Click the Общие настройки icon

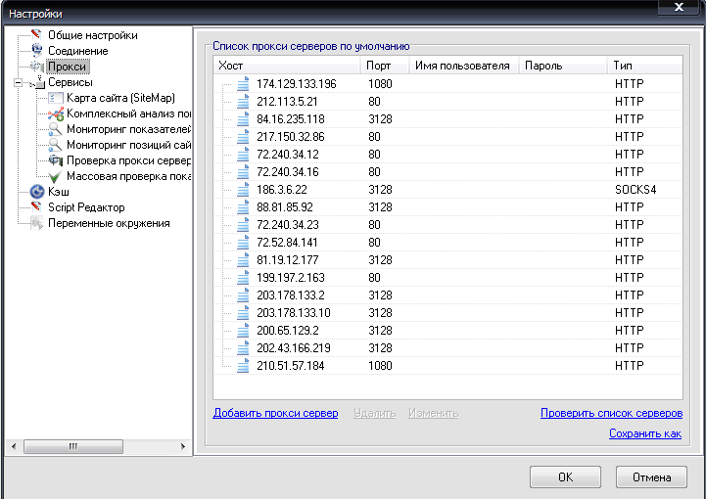(37, 35)
